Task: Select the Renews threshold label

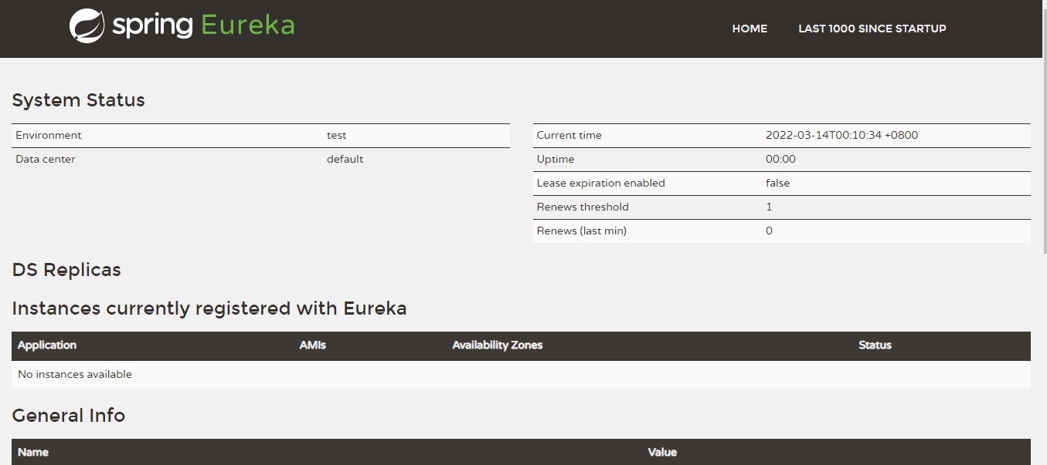Action: tap(583, 207)
